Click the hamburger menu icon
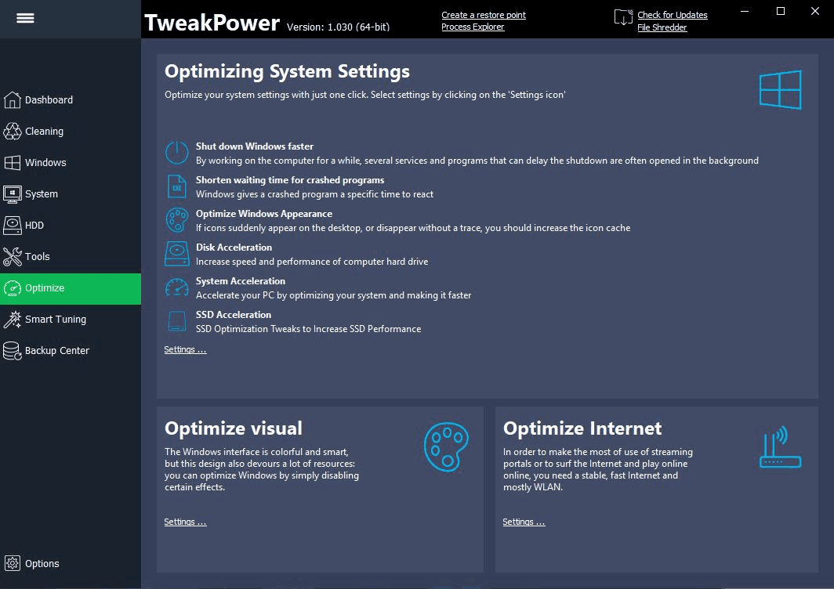The image size is (834, 589). pos(25,19)
